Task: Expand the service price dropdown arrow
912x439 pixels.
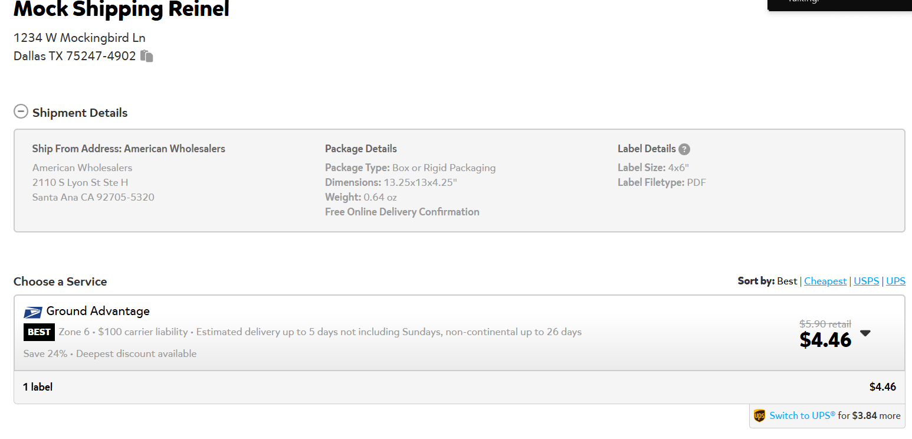Action: point(865,333)
